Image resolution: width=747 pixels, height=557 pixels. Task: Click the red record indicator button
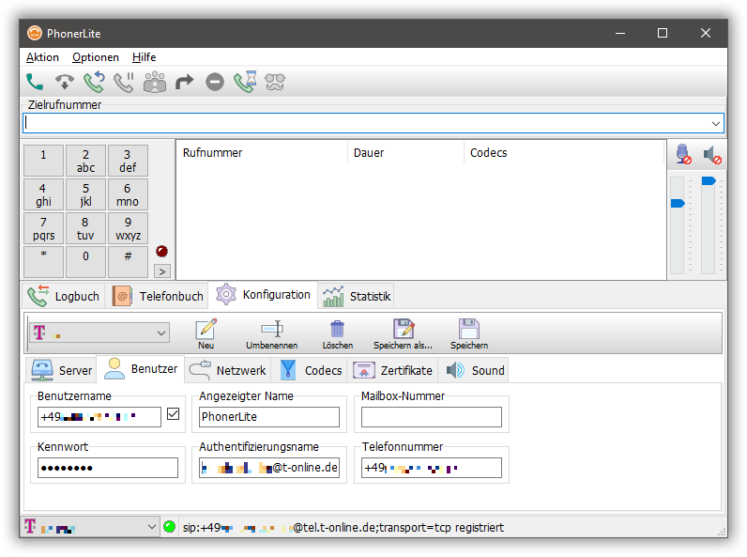point(161,252)
